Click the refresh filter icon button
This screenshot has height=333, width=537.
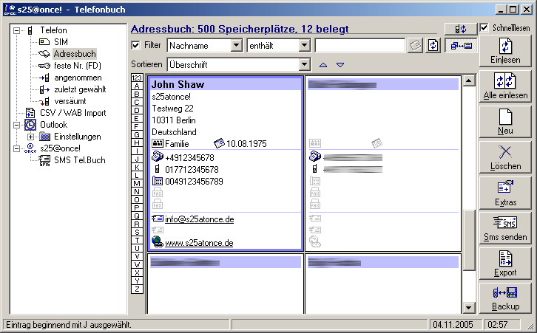[433, 46]
